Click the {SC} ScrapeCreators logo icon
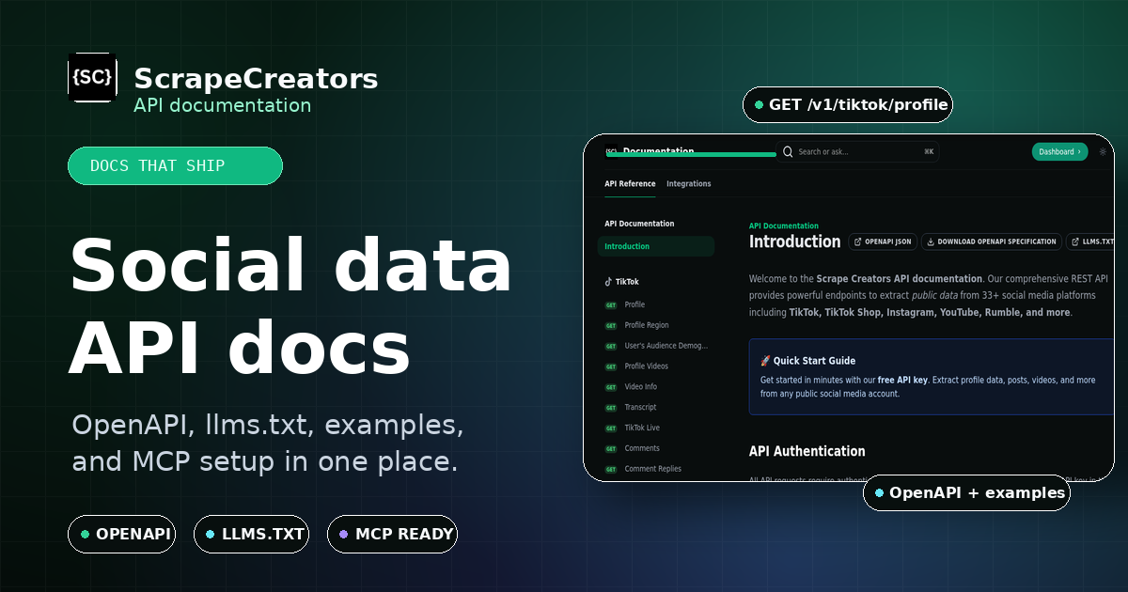The width and height of the screenshot is (1128, 592). tap(92, 77)
